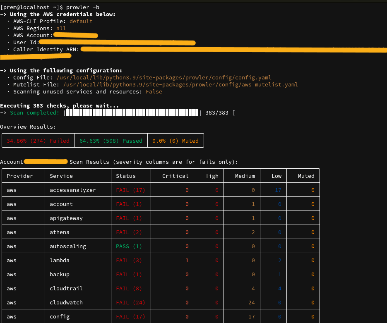Screen dimensions: 387x323
Task: Click the '34.86% (274) Failed' box
Action: pyautogui.click(x=38, y=141)
